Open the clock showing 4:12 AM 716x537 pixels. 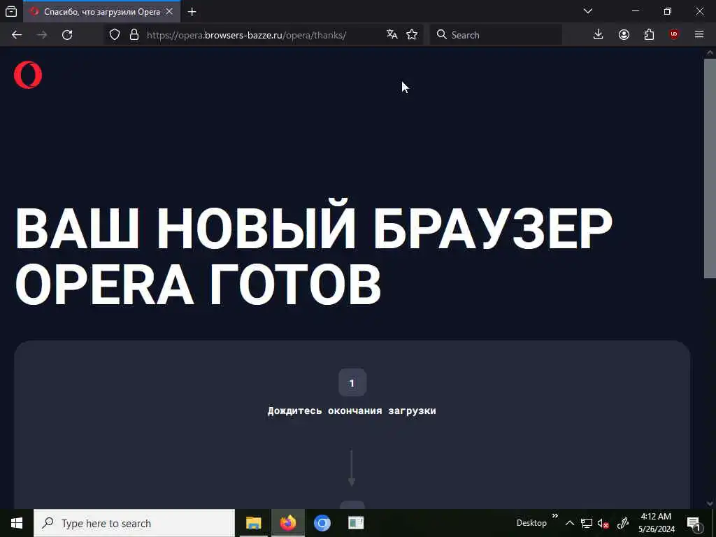pos(656,523)
